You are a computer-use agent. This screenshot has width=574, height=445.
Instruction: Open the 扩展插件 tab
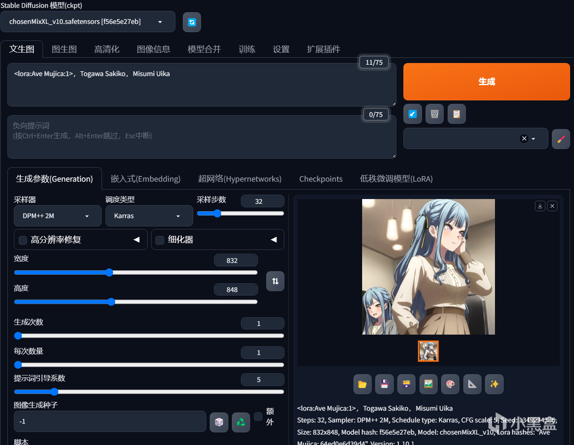(323, 49)
